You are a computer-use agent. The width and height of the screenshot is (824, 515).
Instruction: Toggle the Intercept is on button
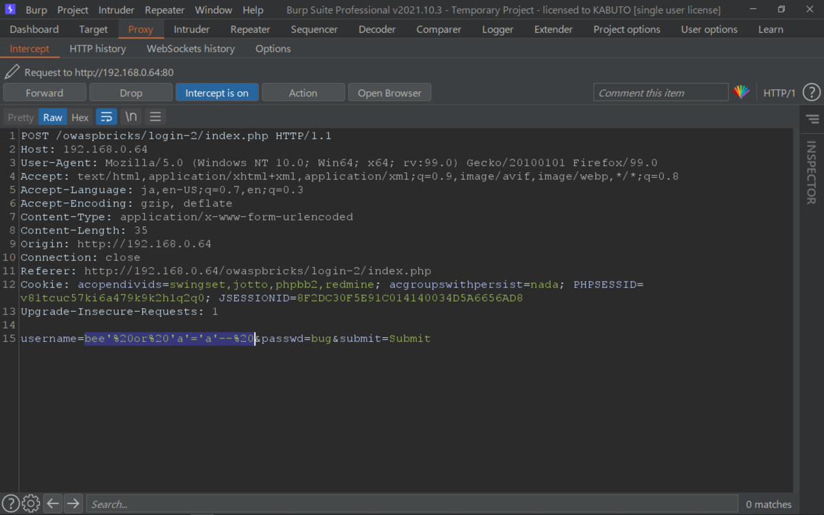[x=217, y=93]
